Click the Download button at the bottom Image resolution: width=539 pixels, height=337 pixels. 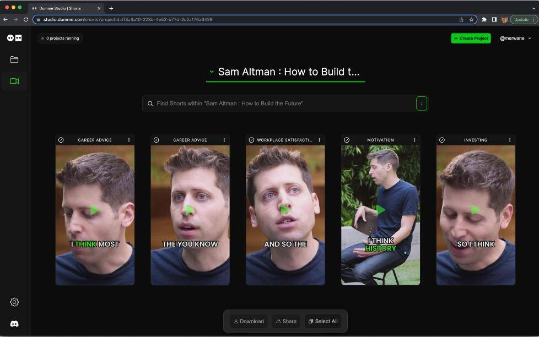coord(249,321)
